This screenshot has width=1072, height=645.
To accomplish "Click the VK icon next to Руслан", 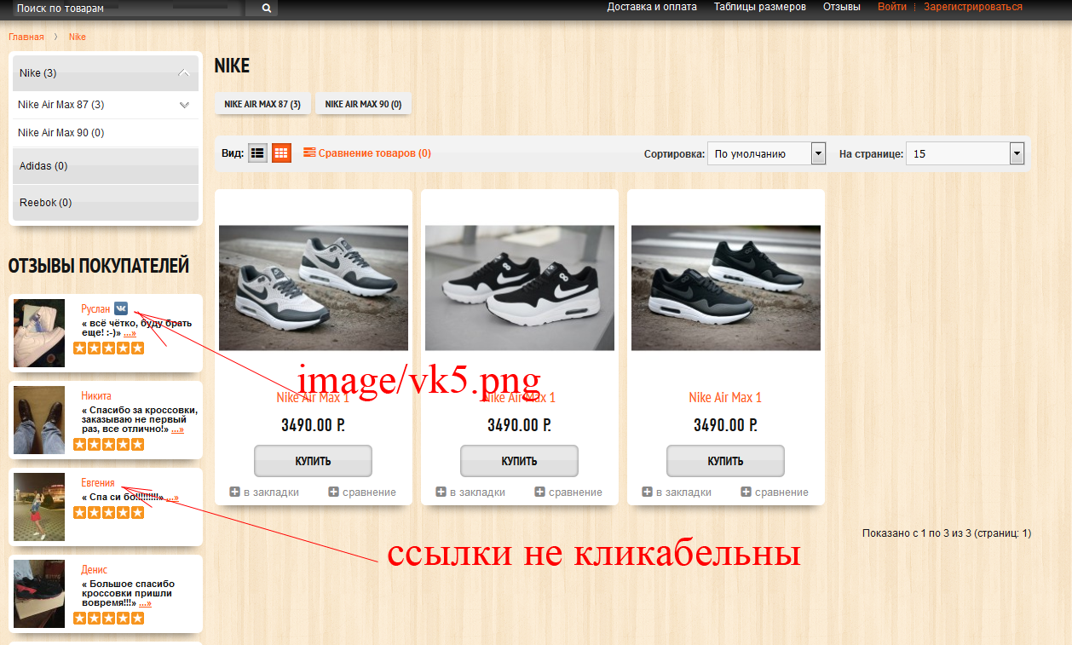I will pos(121,308).
